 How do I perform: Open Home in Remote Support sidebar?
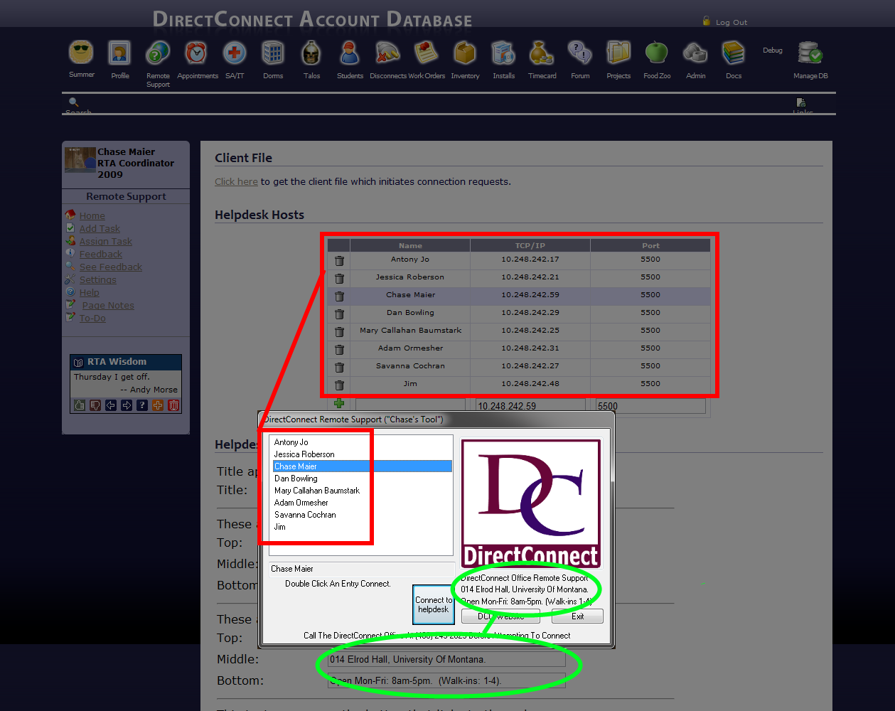[x=92, y=216]
